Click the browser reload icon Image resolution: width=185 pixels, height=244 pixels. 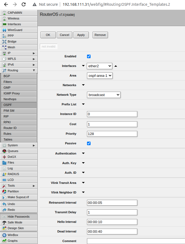pos(24,4)
